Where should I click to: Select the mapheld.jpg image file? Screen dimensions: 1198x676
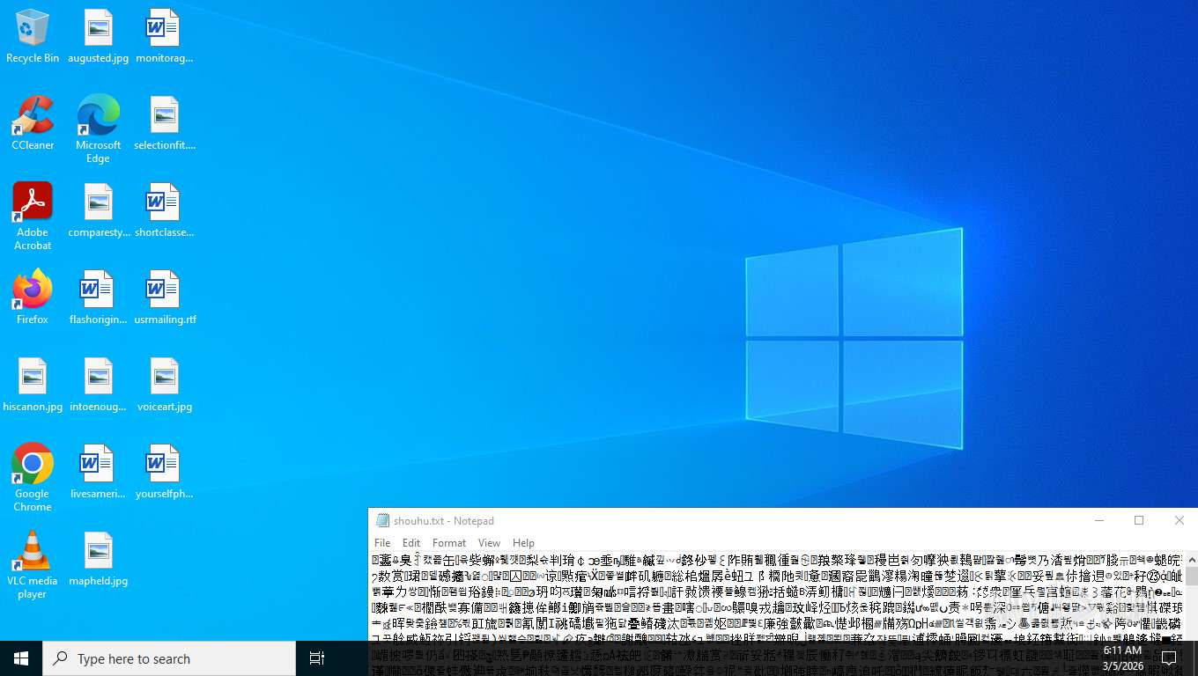click(99, 560)
